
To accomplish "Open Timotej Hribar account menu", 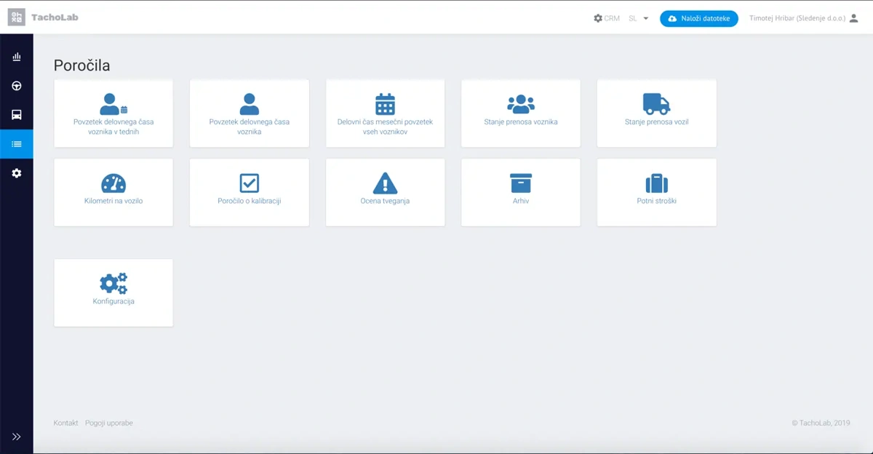I will tap(797, 18).
